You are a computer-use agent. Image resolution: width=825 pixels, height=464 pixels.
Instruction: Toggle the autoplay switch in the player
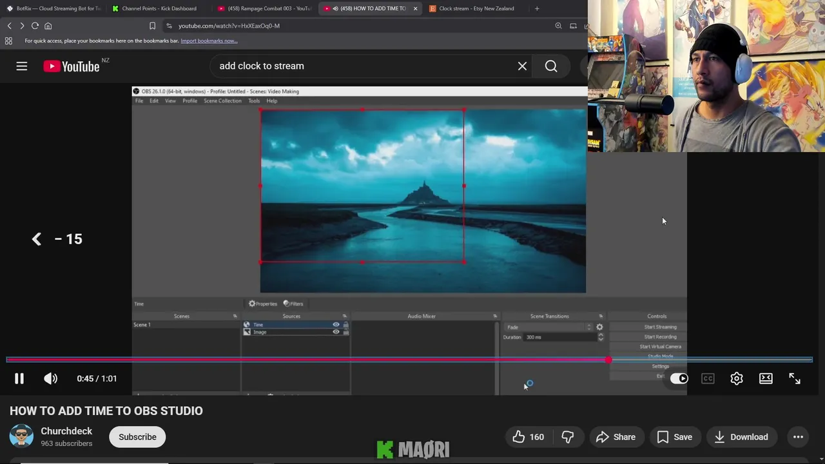click(x=679, y=379)
